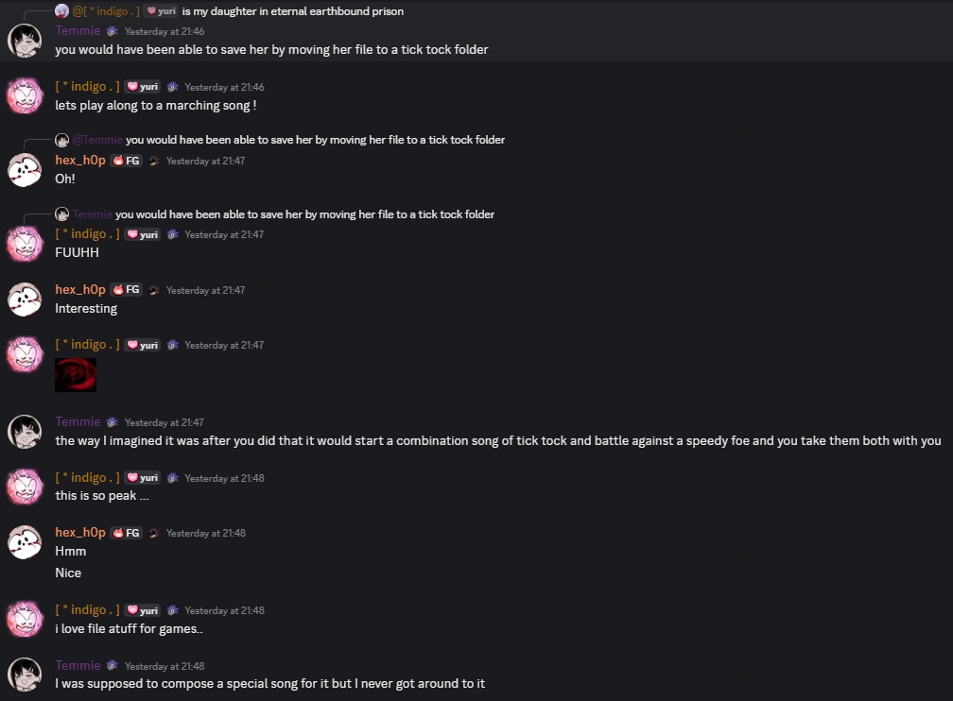Click the yuri tag in the earthbound prison reply preview
The height and width of the screenshot is (701, 953).
tap(161, 11)
